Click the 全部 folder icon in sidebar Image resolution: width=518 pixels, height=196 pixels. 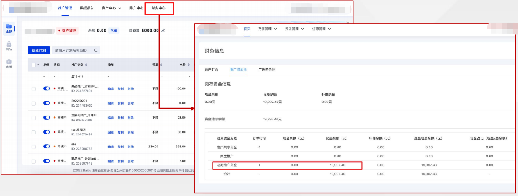[9, 27]
